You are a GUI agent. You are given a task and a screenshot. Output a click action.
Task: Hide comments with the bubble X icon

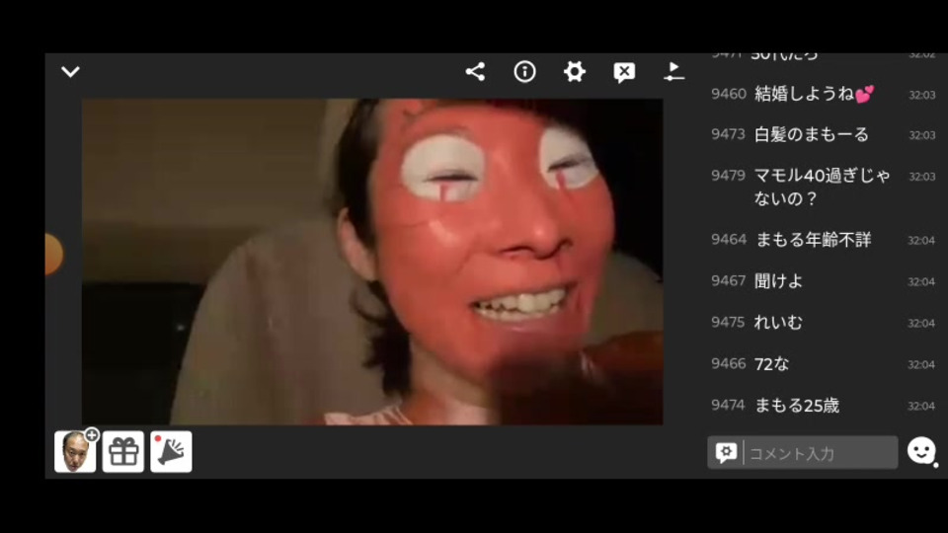pos(624,72)
